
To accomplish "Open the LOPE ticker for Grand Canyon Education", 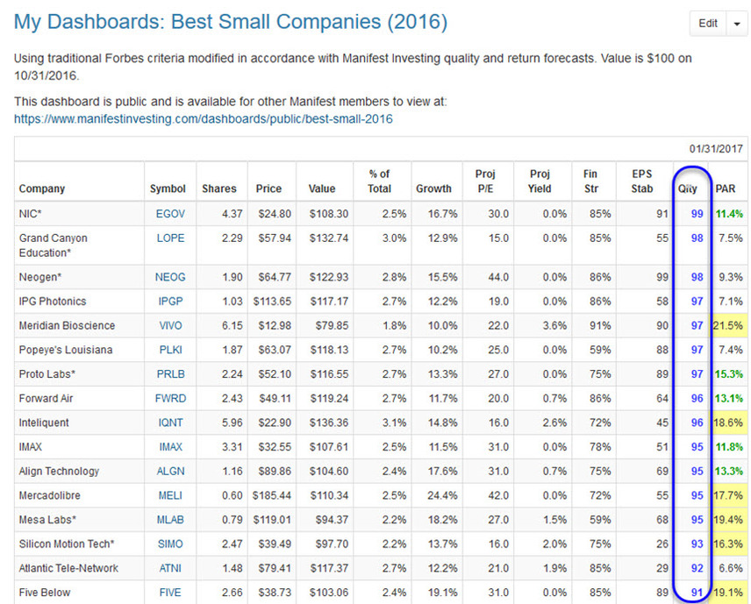I will coord(169,238).
